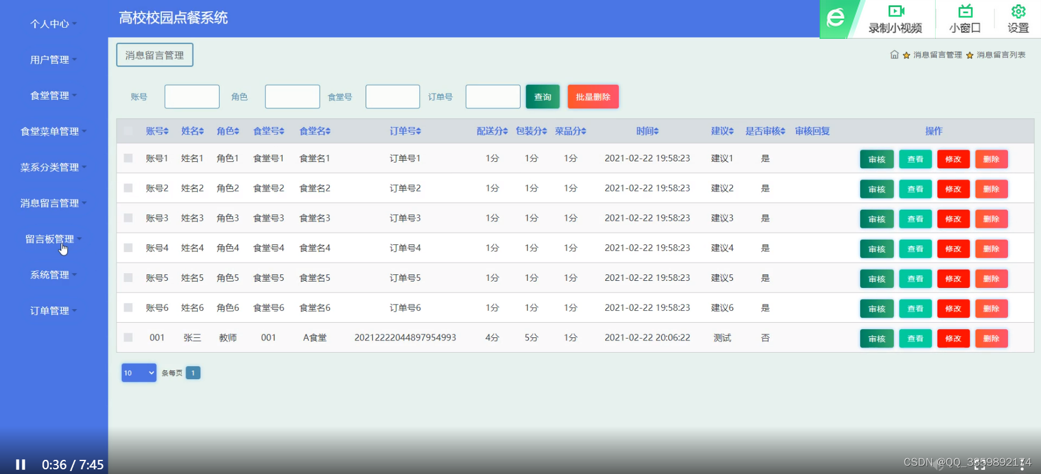
Task: Expand 用户管理 sidebar menu
Action: (x=53, y=59)
